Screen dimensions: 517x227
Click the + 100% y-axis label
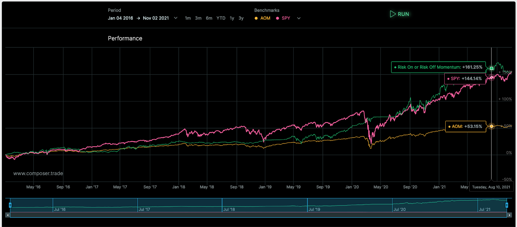pyautogui.click(x=505, y=99)
